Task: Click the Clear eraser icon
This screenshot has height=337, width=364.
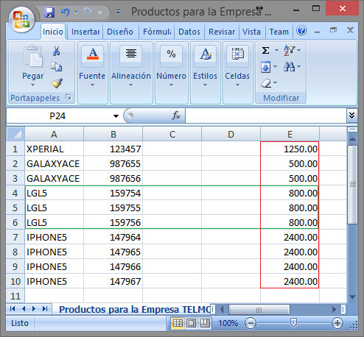Action: tap(266, 83)
